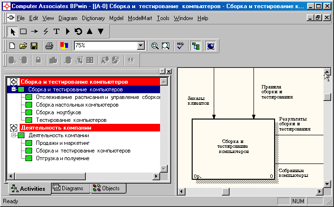Image resolution: width=334 pixels, height=207 pixels.
Task: Open the color palette editor icon
Action: pyautogui.click(x=64, y=46)
